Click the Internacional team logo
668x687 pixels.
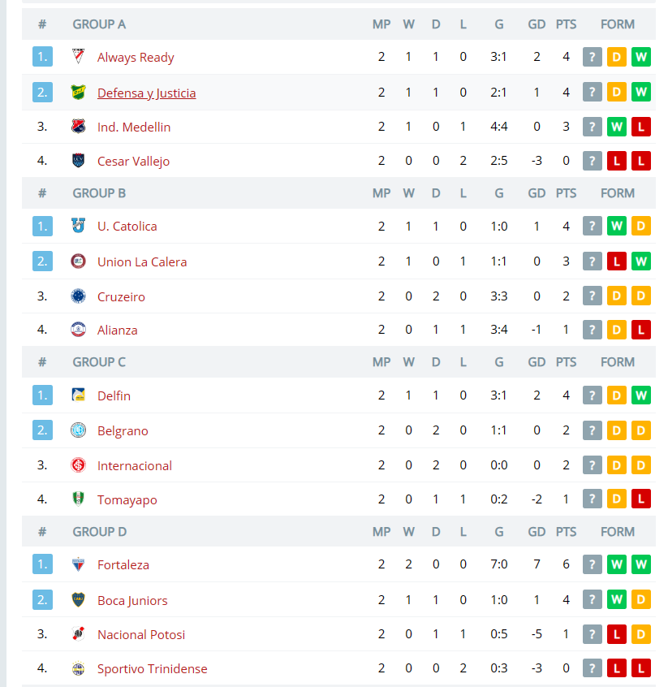pyautogui.click(x=79, y=465)
